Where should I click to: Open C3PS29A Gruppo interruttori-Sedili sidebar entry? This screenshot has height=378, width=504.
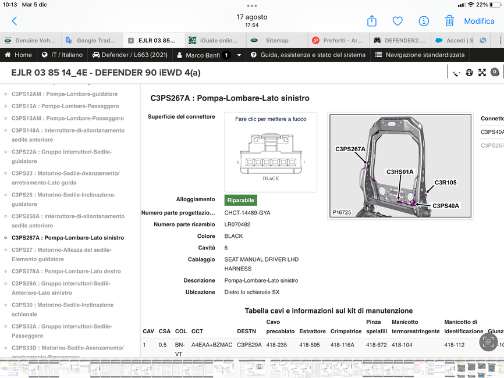pyautogui.click(x=61, y=288)
